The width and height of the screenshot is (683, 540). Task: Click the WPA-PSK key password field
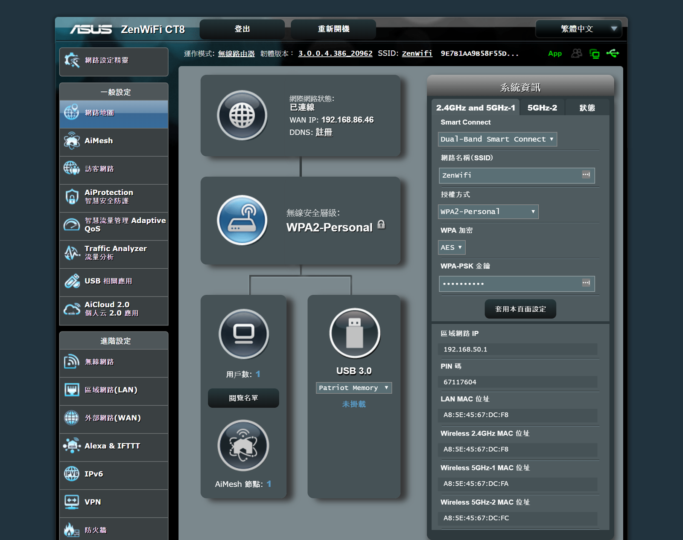510,284
